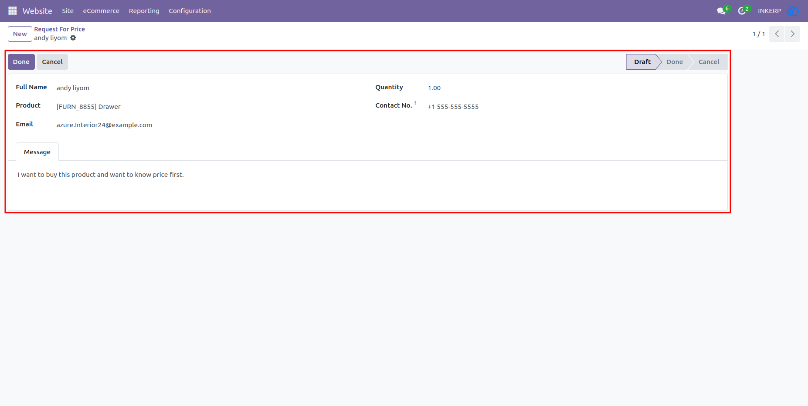This screenshot has width=808, height=406.
Task: Open the Reporting menu
Action: [144, 11]
